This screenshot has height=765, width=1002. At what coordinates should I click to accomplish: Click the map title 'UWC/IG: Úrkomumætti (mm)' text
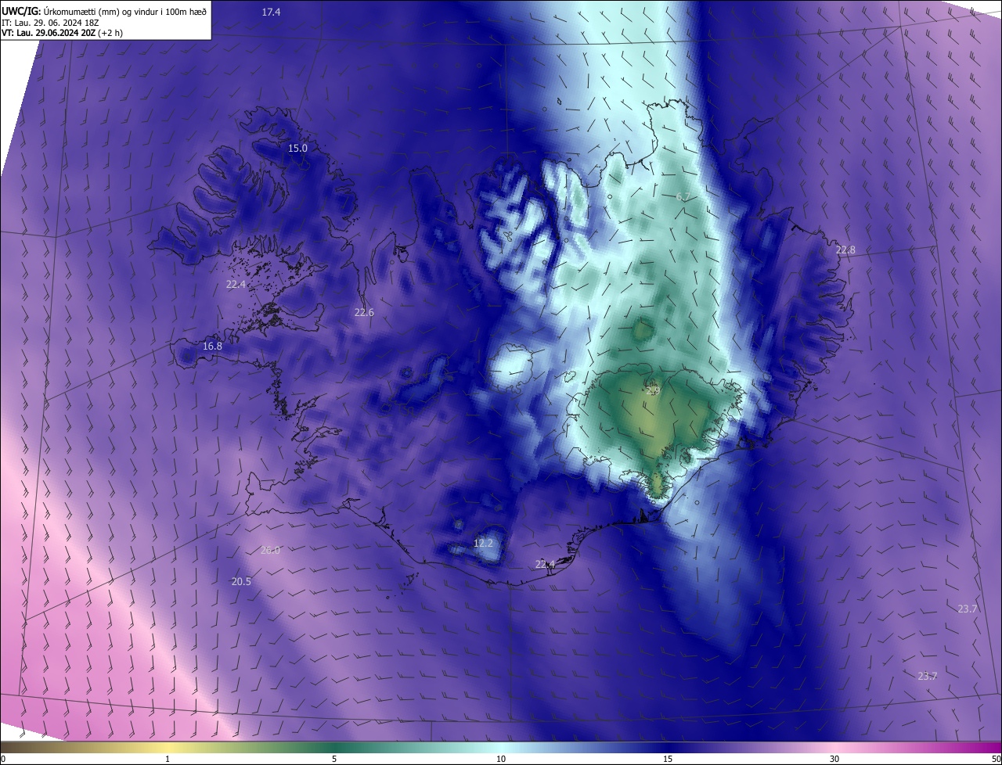59,11
